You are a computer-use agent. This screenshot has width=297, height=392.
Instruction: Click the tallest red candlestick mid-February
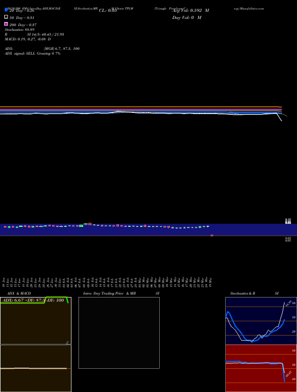point(90,224)
